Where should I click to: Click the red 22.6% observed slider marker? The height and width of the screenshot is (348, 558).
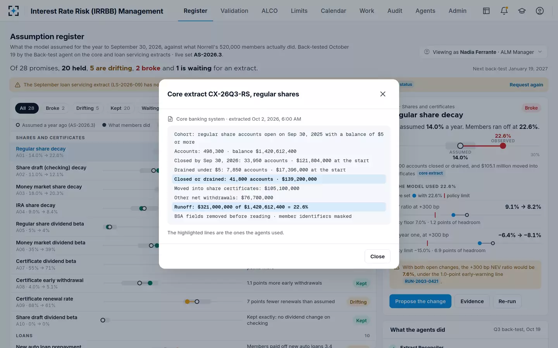[x=503, y=146]
